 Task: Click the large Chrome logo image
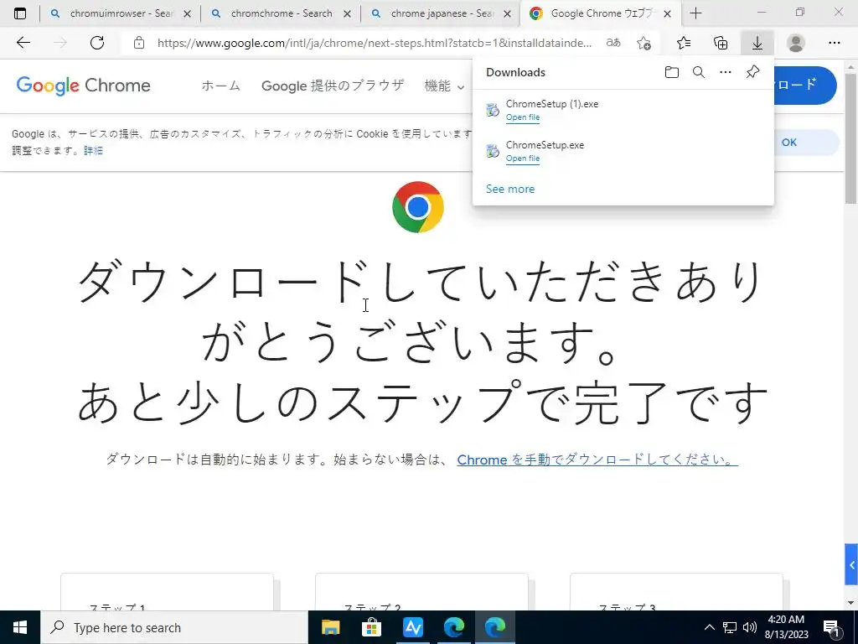point(417,207)
